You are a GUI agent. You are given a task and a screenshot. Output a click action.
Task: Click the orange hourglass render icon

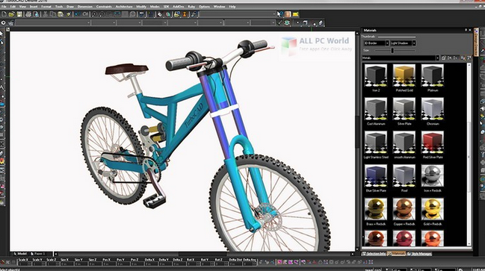(x=185, y=14)
